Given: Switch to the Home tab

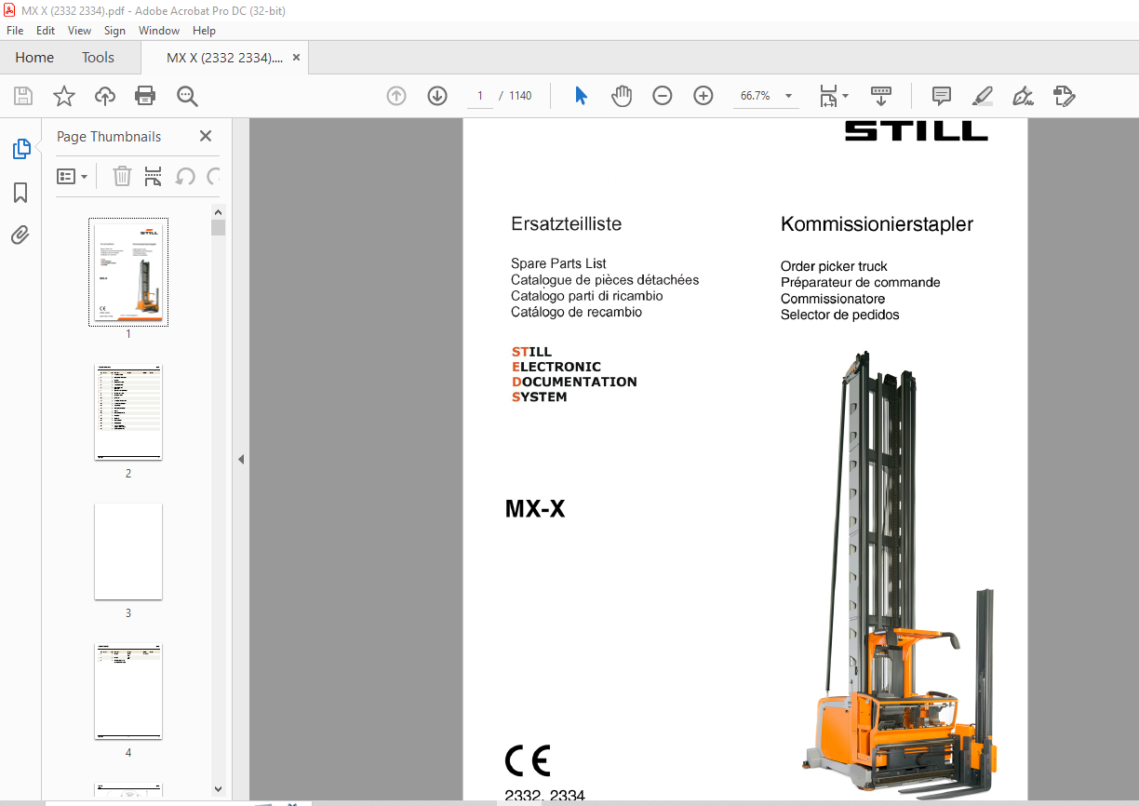Looking at the screenshot, I should [x=34, y=58].
